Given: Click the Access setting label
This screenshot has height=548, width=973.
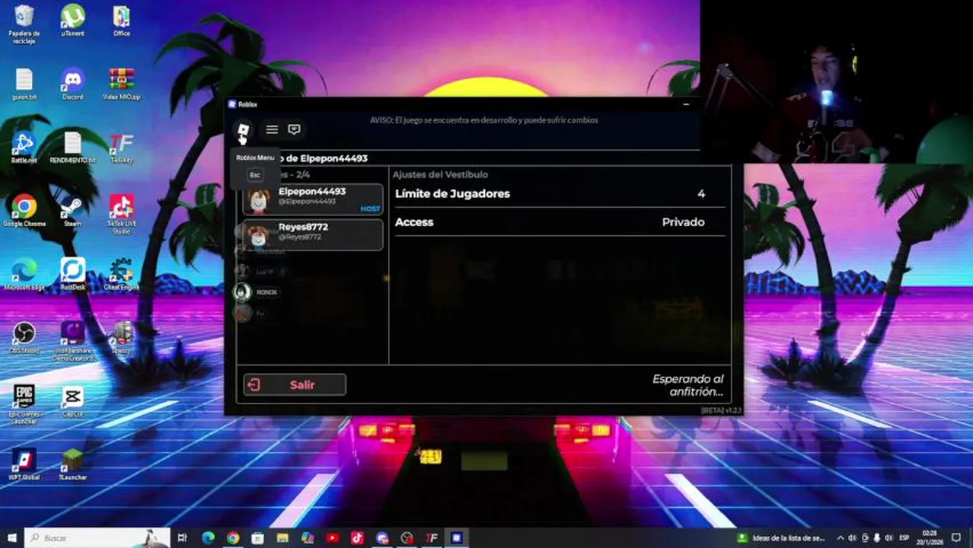Looking at the screenshot, I should click(414, 222).
